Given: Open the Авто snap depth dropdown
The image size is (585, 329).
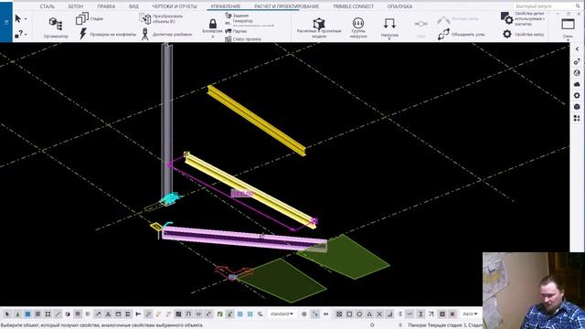Looking at the screenshot, I should (469, 314).
